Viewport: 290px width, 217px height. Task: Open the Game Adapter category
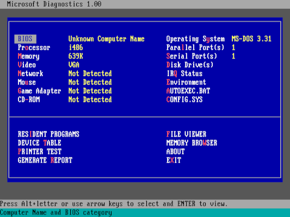click(39, 91)
